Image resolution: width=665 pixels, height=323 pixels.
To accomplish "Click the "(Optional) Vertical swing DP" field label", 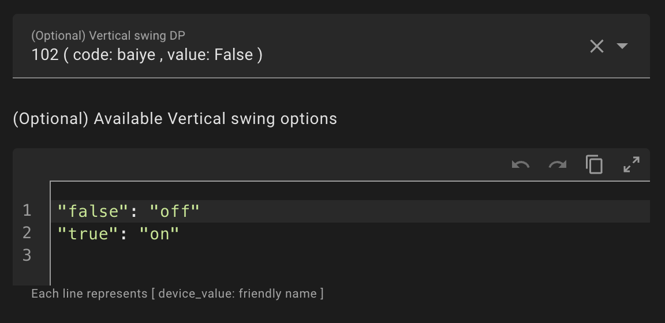I will coord(108,36).
